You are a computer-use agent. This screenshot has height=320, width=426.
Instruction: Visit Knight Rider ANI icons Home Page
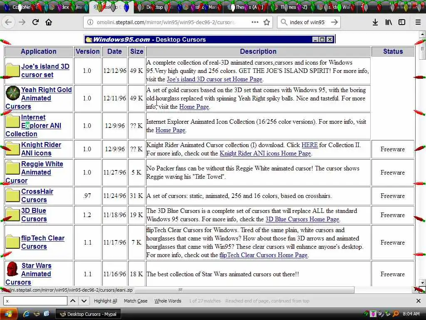coord(265,153)
